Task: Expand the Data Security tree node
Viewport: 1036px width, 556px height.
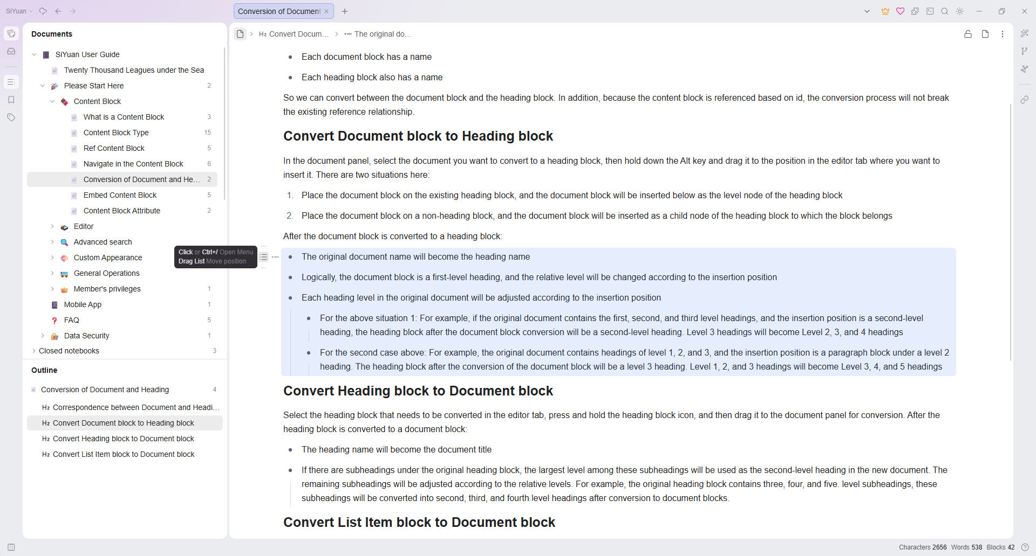Action: coord(43,336)
